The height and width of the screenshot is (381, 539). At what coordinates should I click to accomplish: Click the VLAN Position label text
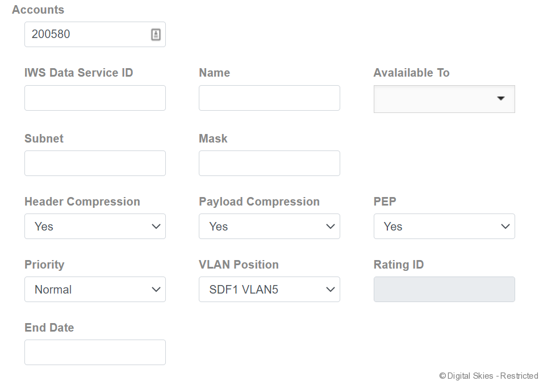point(239,265)
